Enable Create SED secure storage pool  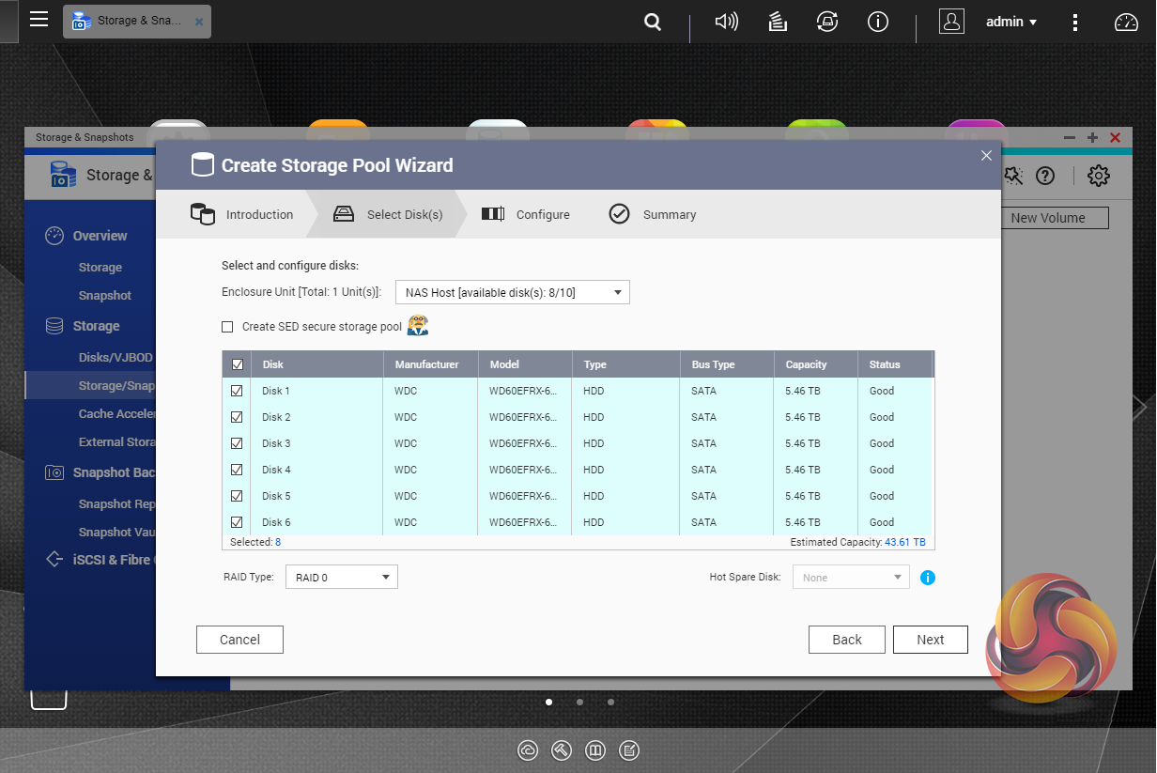[x=227, y=327]
